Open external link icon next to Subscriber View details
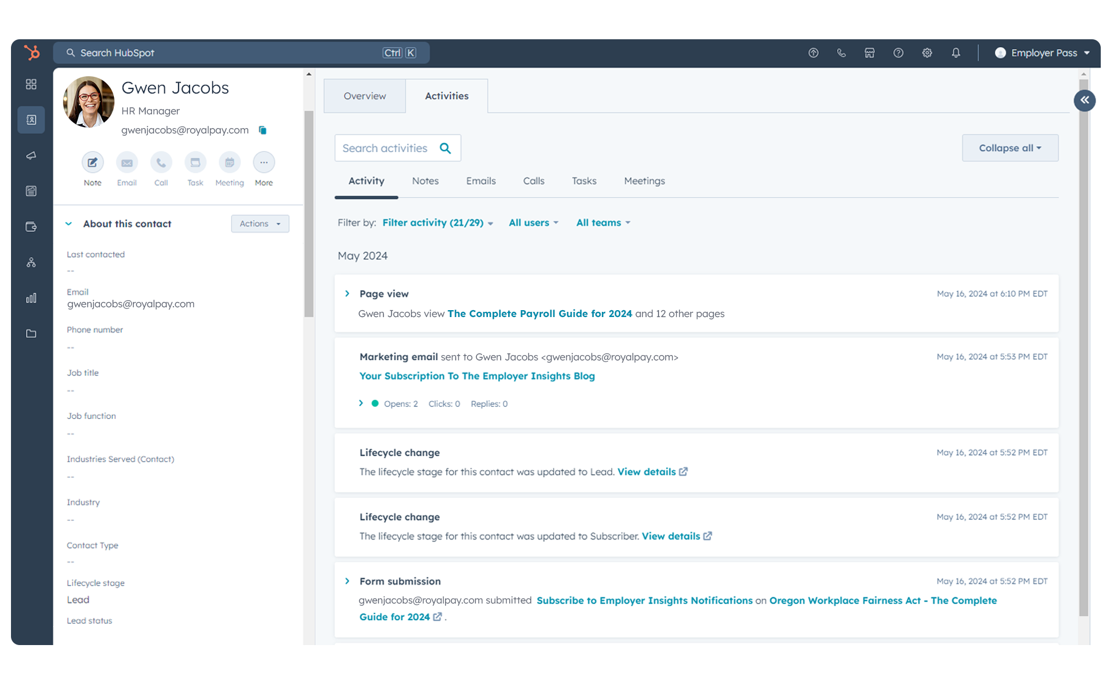This screenshot has height=693, width=1110. 708,536
